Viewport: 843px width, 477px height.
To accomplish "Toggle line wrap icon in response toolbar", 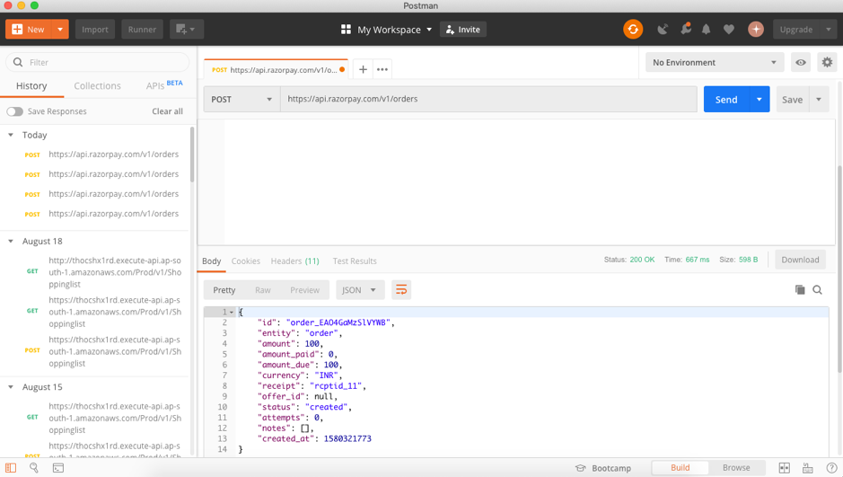I will pos(401,290).
